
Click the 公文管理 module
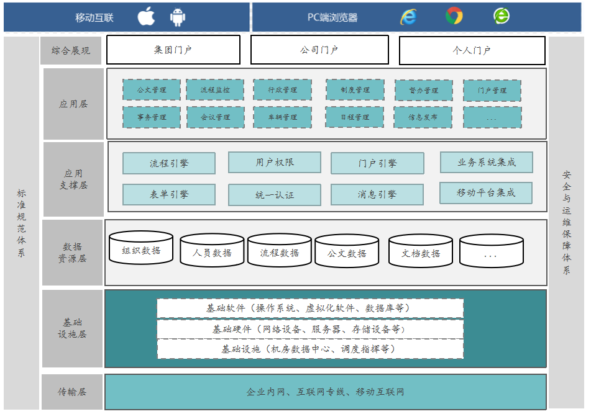152,90
